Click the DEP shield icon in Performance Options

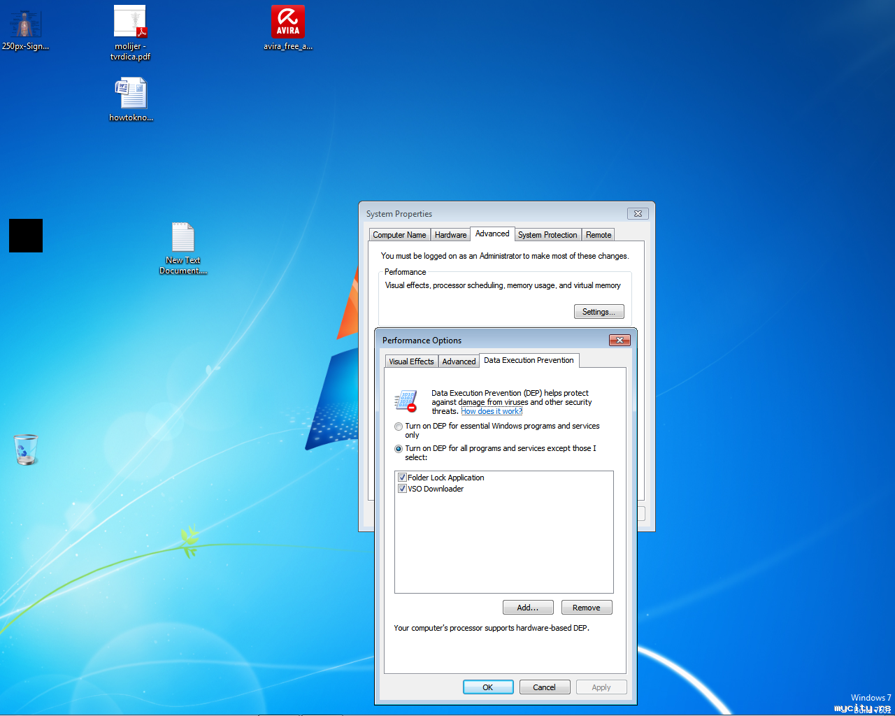click(x=406, y=401)
